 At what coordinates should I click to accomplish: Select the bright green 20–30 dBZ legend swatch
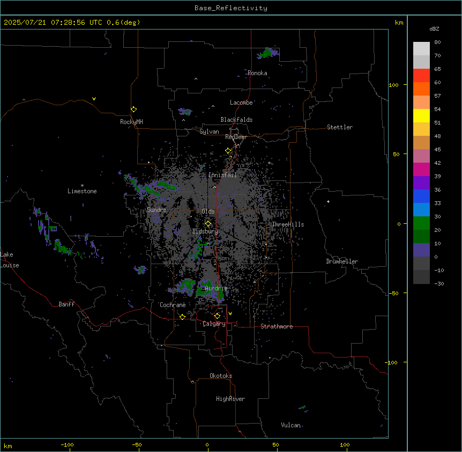[421, 223]
